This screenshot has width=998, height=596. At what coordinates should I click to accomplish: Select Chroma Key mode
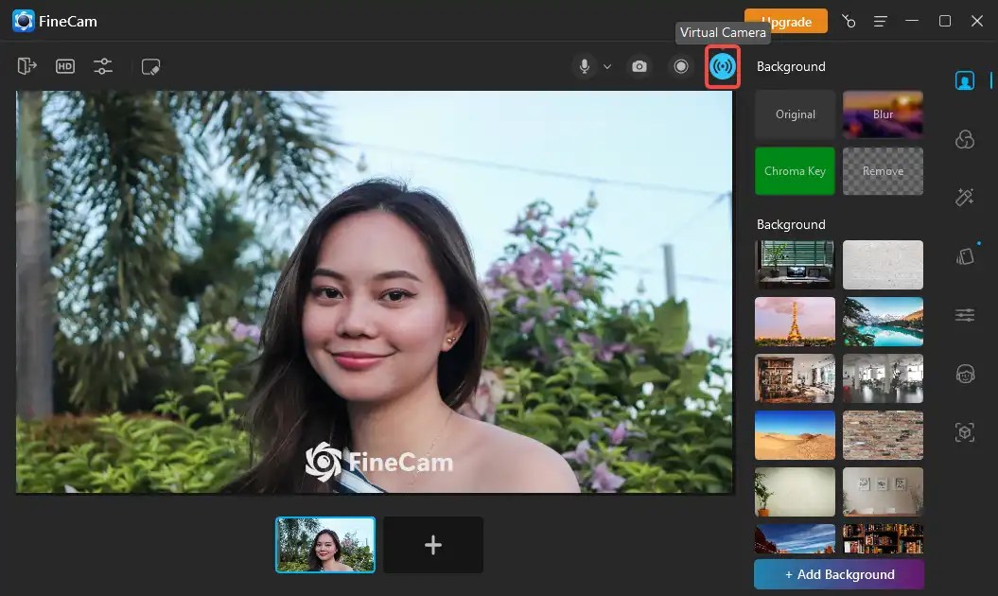(795, 171)
